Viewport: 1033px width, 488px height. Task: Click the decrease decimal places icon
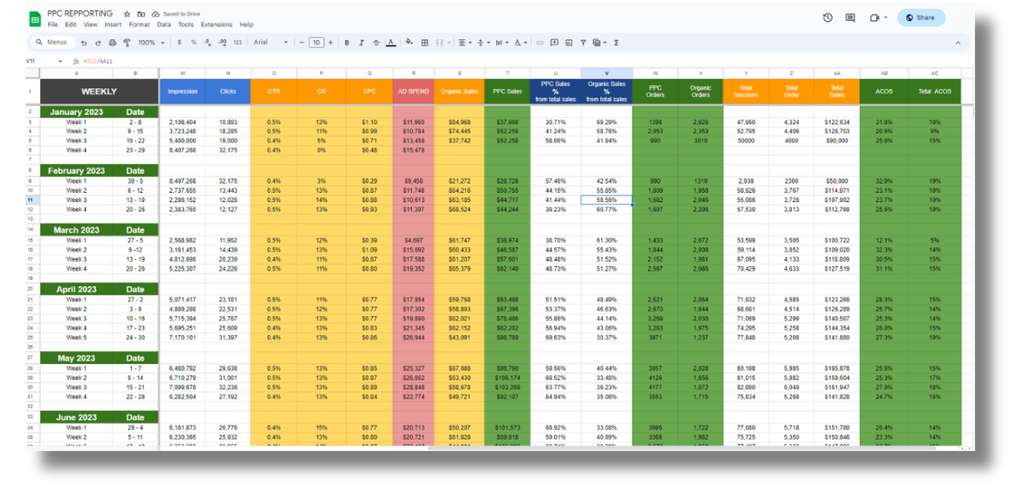point(207,42)
